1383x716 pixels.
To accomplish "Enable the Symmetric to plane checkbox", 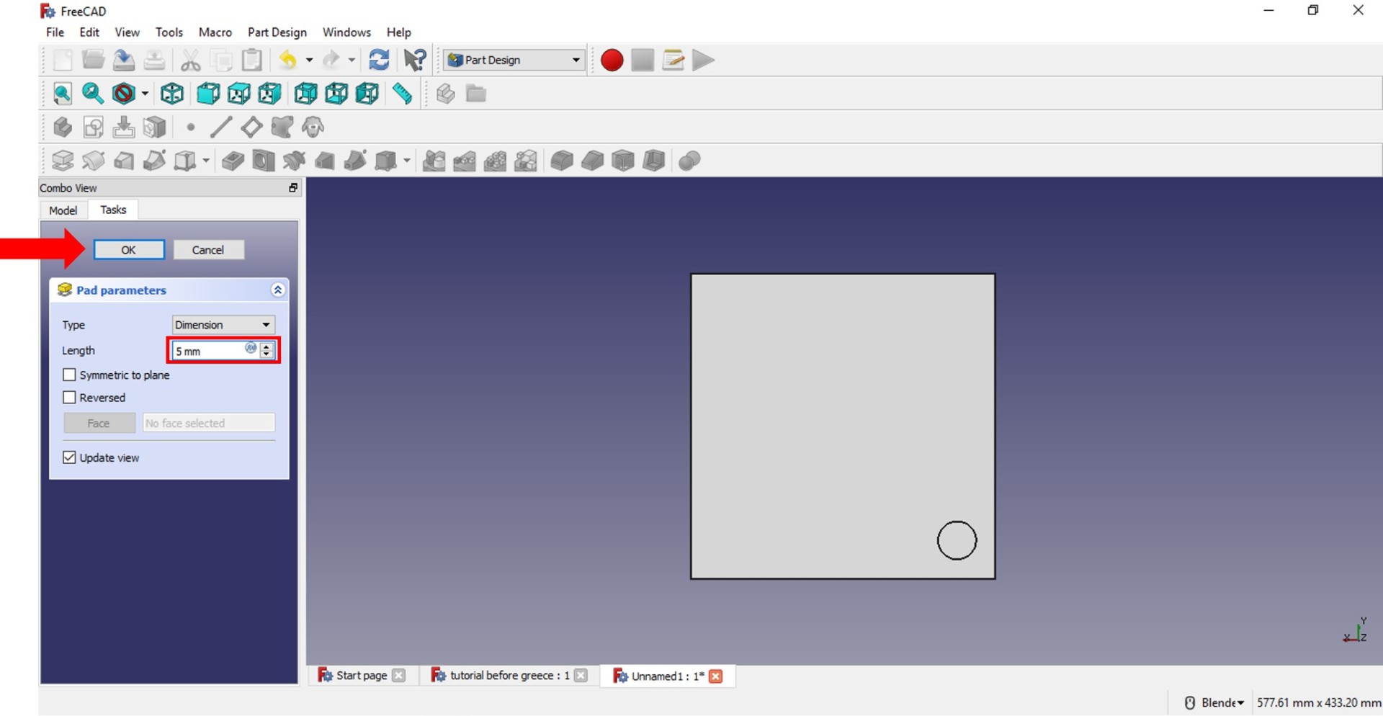I will [x=69, y=375].
